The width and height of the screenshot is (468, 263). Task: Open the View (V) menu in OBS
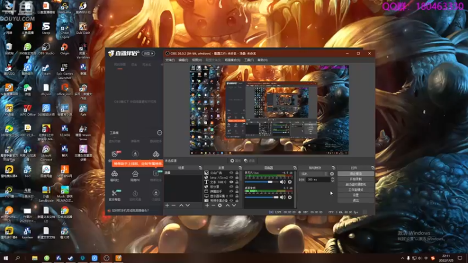[x=197, y=60]
